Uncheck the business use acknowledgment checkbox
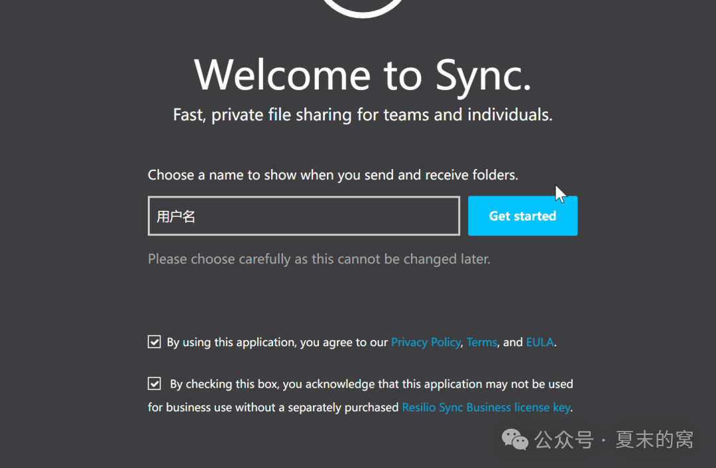 tap(154, 384)
